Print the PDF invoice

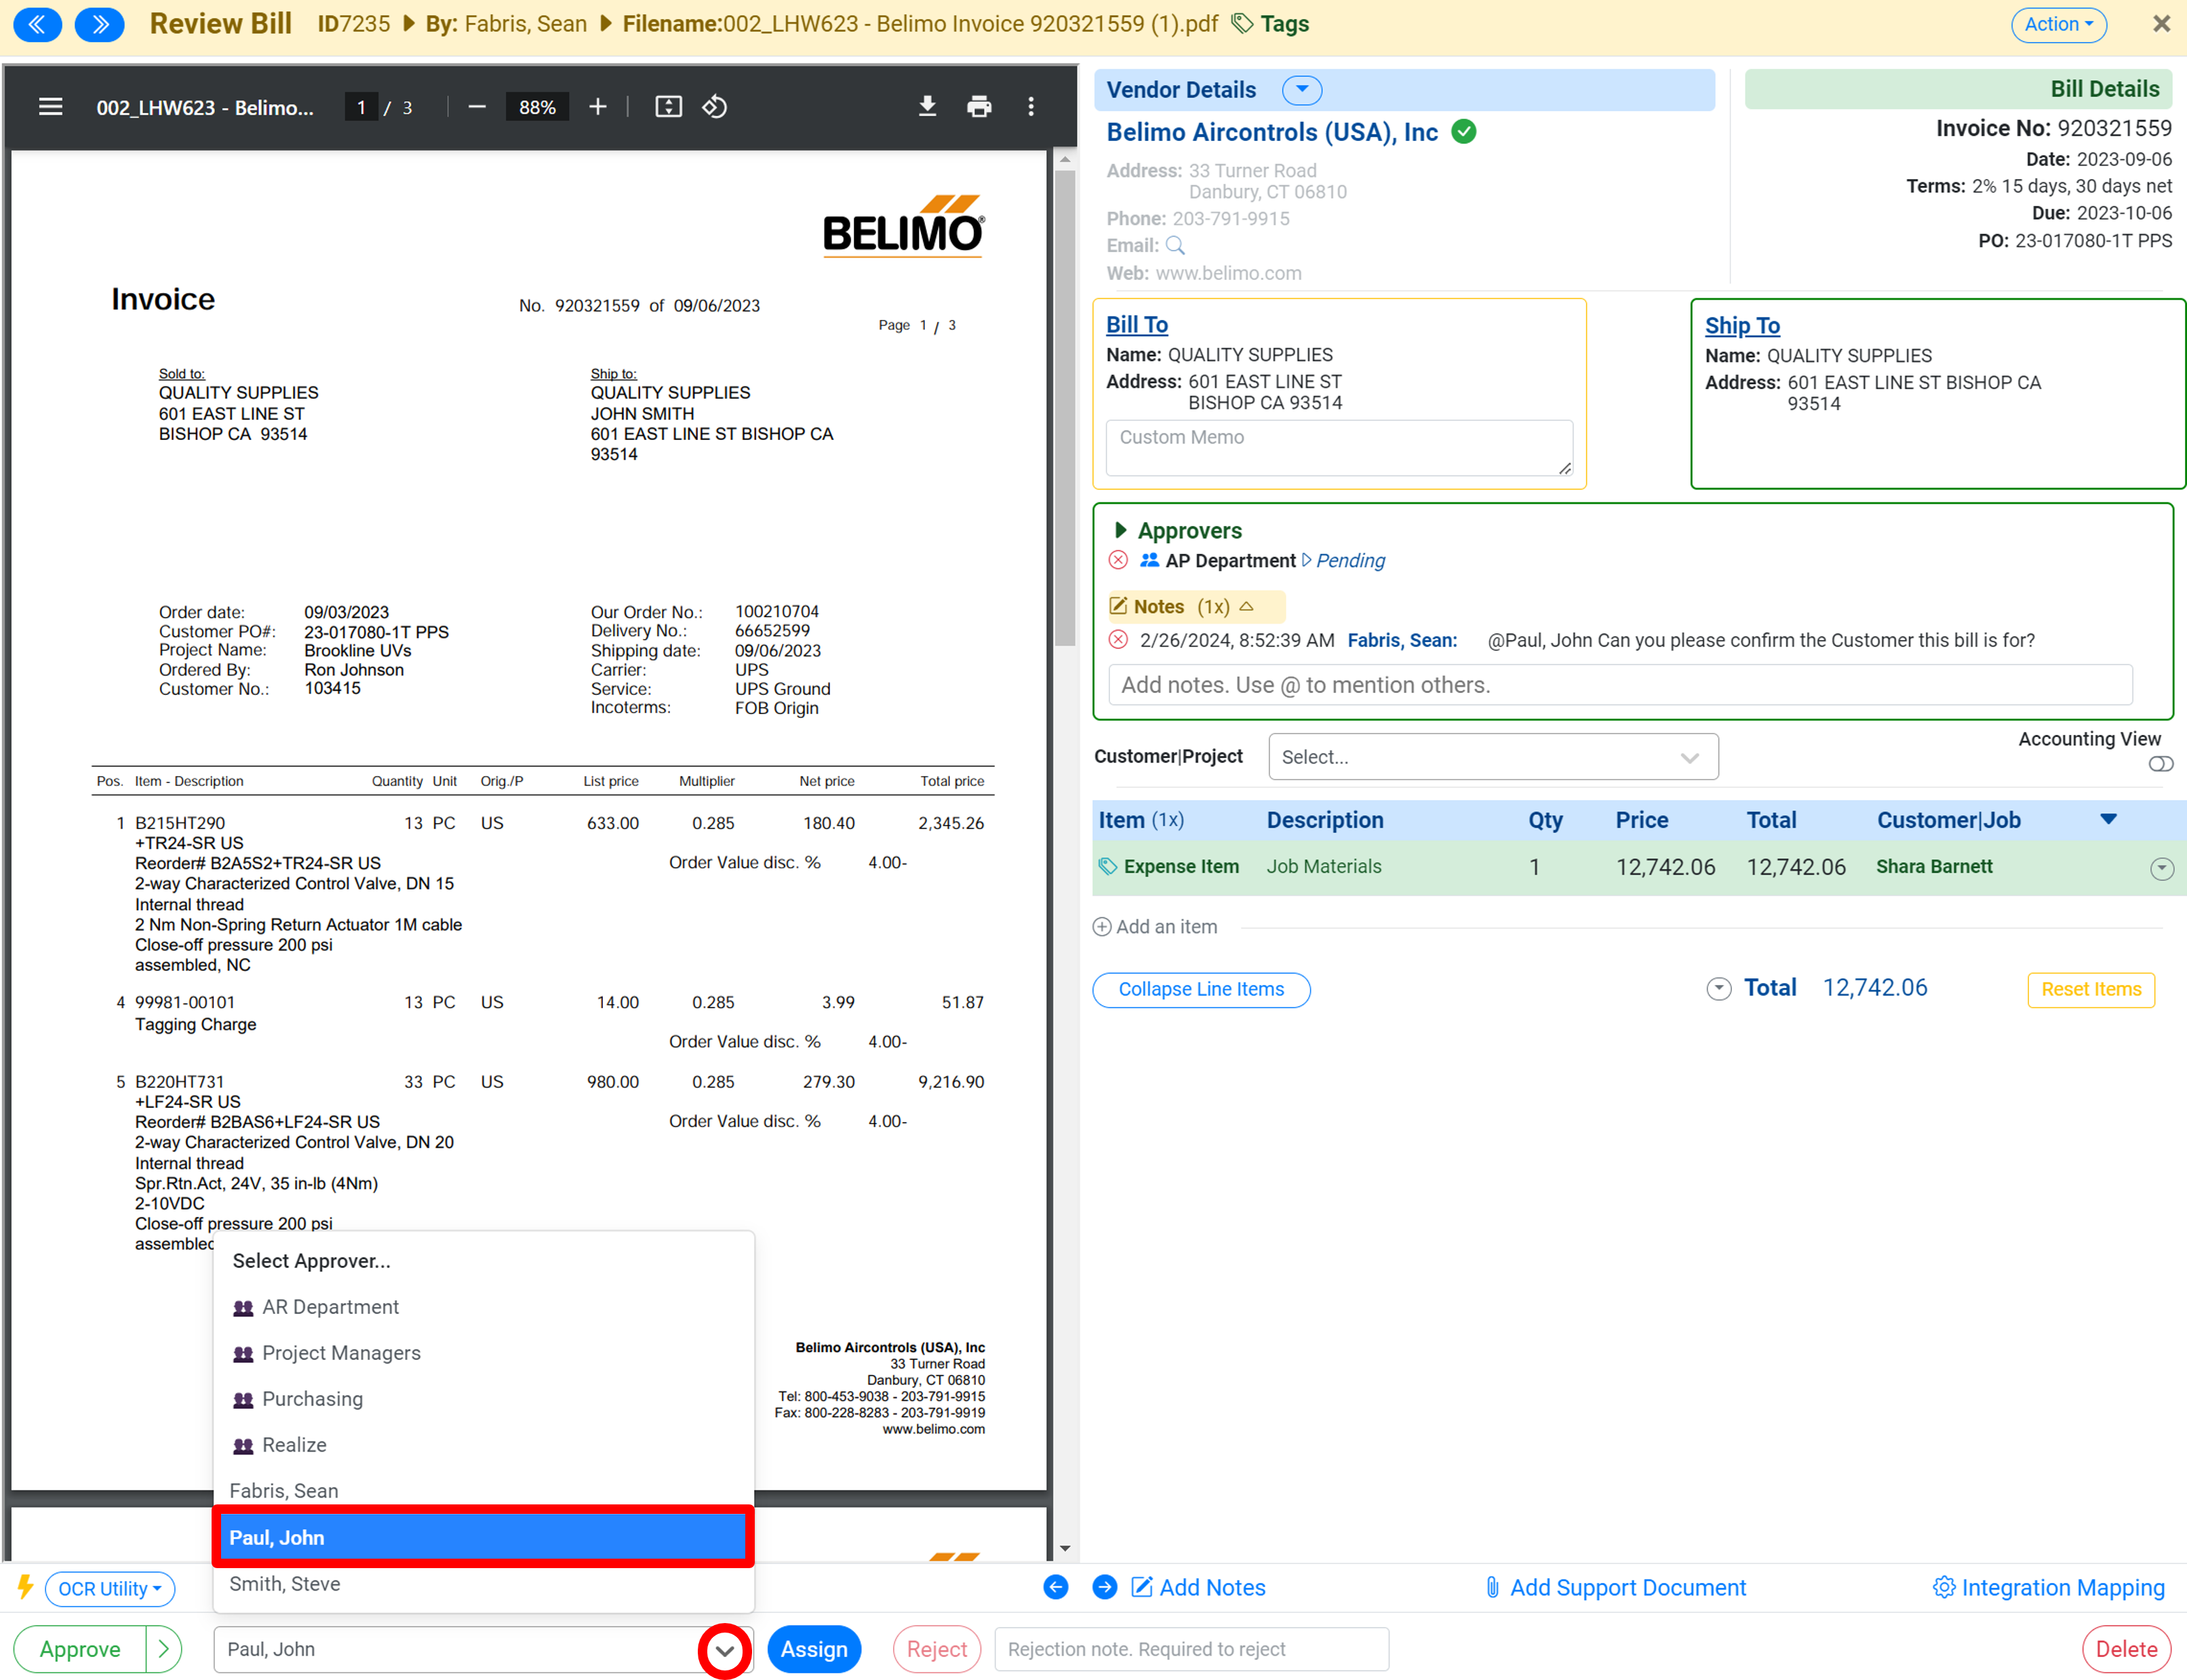point(979,107)
